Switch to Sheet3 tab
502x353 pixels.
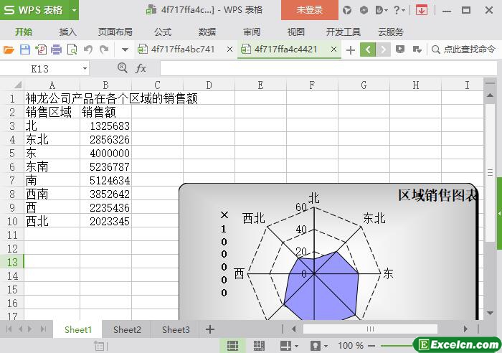pos(176,329)
